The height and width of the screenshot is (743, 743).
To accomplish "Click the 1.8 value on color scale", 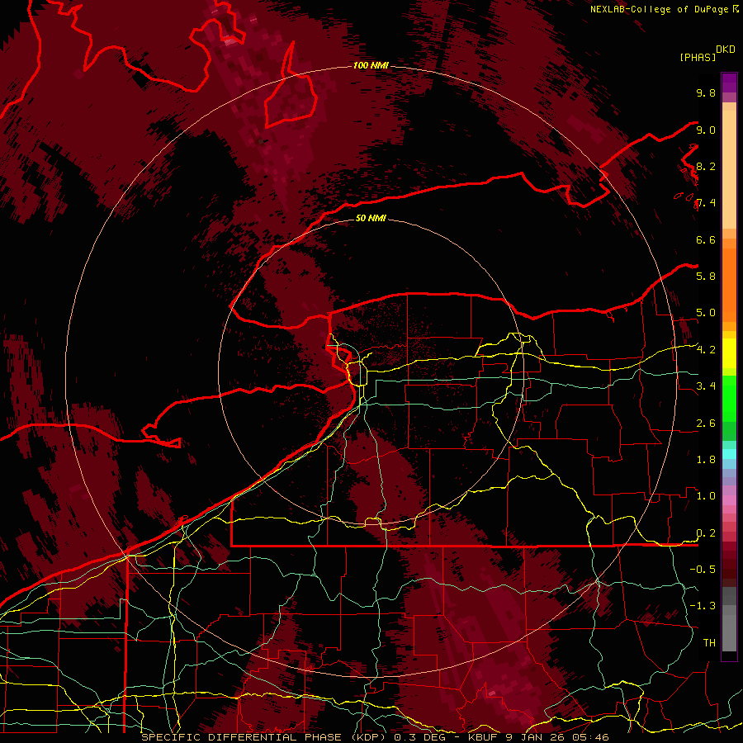I will pos(706,460).
